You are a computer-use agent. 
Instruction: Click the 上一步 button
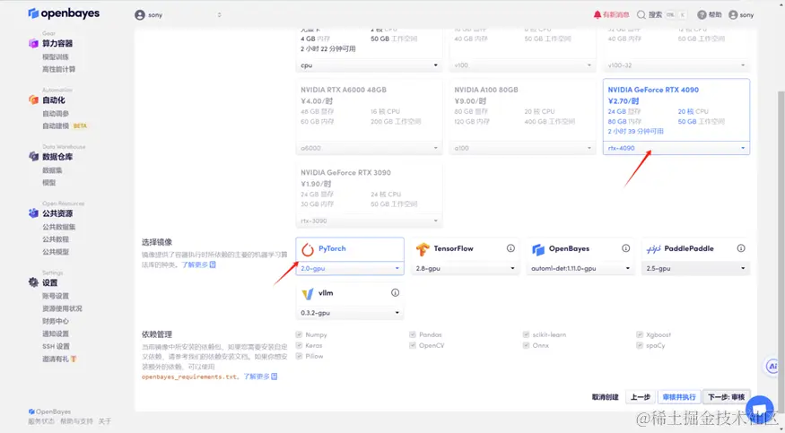[x=641, y=397]
